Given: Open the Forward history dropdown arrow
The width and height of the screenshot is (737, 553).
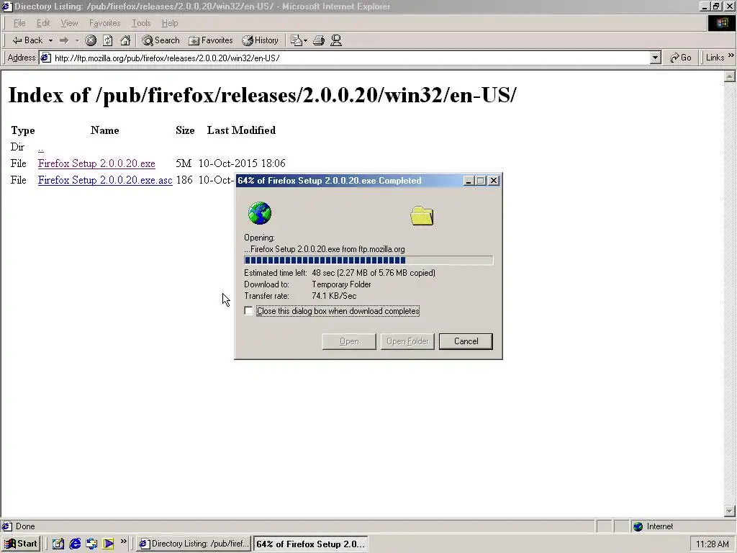Looking at the screenshot, I should pos(77,40).
